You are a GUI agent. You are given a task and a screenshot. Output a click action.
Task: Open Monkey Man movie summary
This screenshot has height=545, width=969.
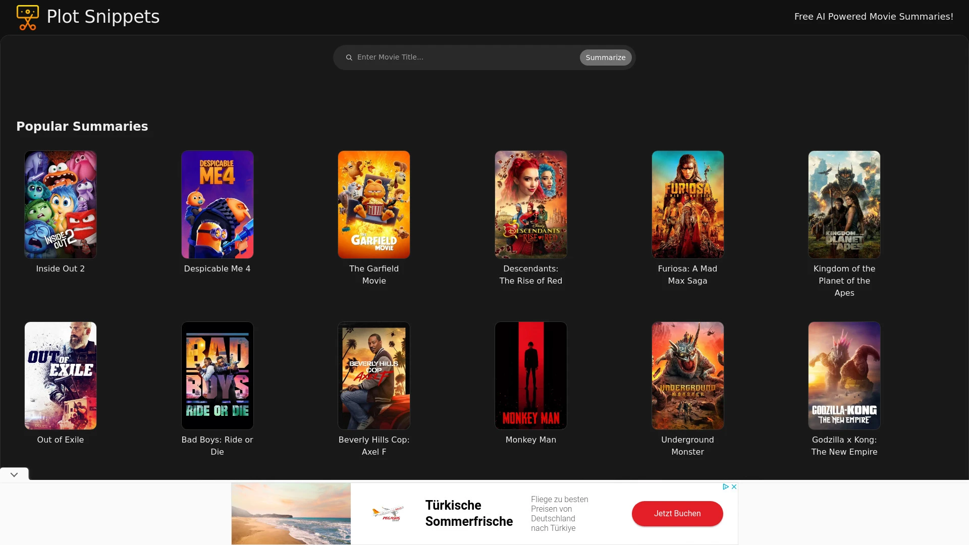[530, 375]
